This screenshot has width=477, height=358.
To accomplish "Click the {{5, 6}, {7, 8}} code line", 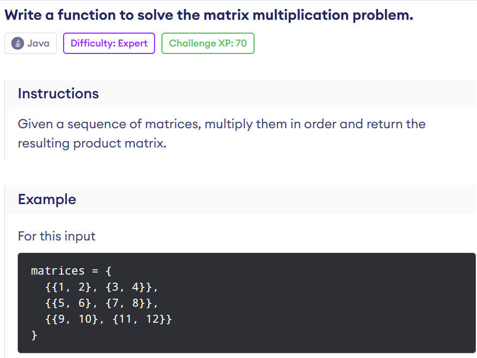I will pos(102,303).
